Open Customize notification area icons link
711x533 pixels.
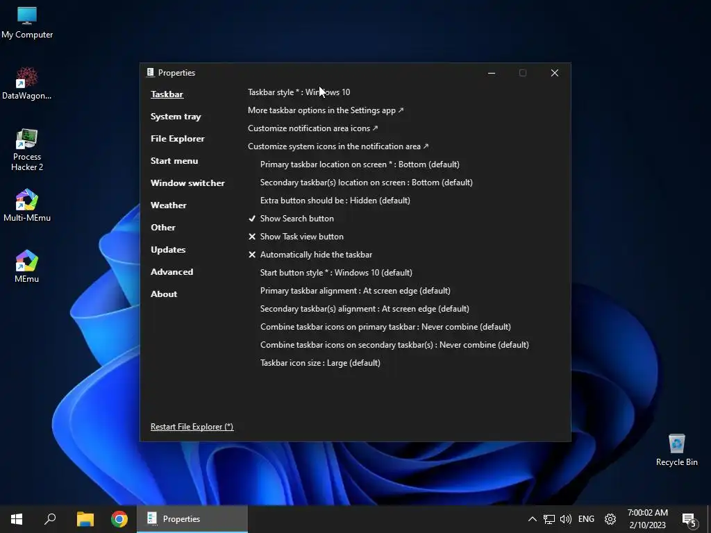[x=313, y=128]
